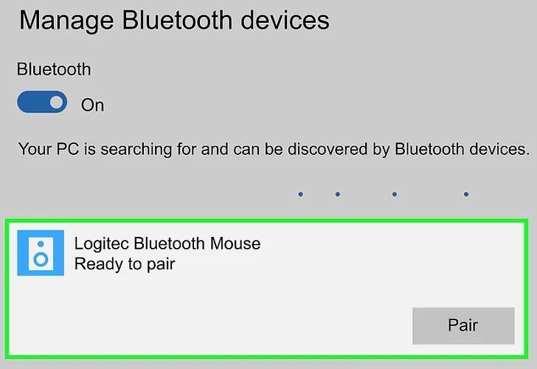
Task: Select the Logitec Bluetooth Mouse device name
Action: click(x=167, y=243)
